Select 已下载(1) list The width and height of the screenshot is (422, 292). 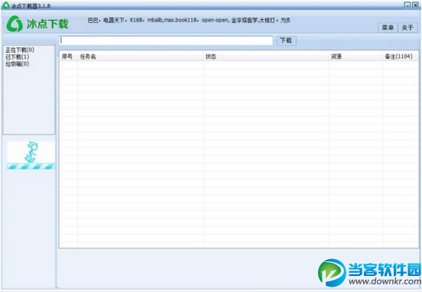pos(18,57)
